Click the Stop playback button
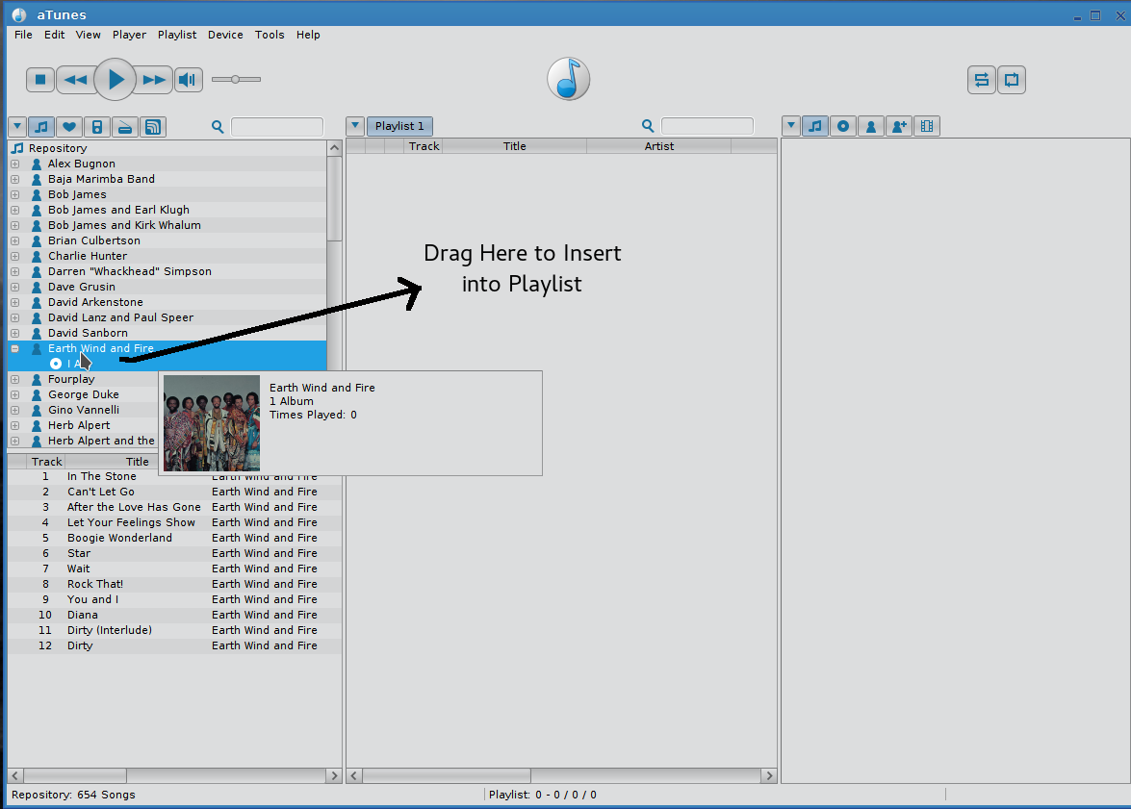Image resolution: width=1131 pixels, height=809 pixels. pos(40,80)
